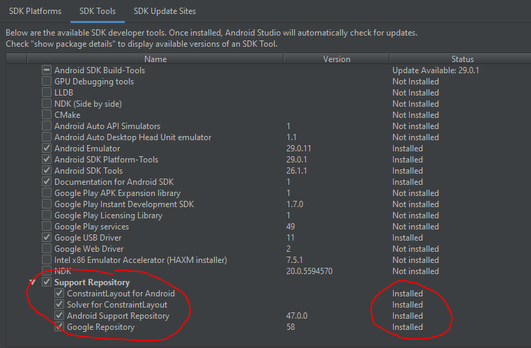This screenshot has width=531, height=348.
Task: Check Android Auto API Simulators checkbox
Action: pos(47,126)
